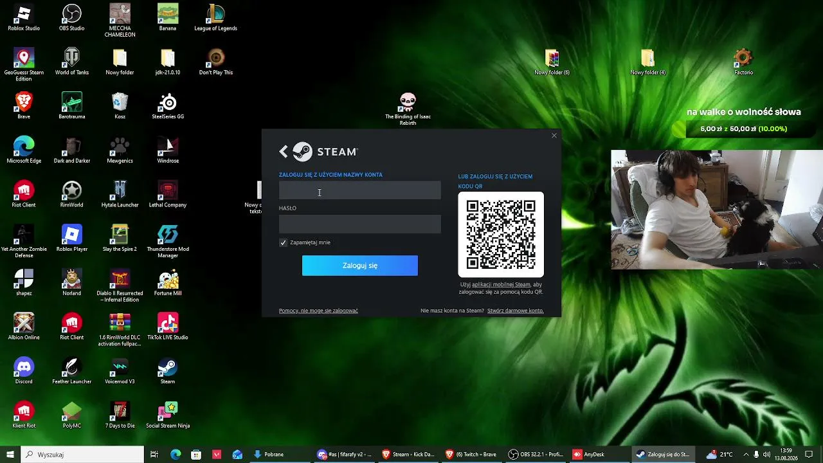823x463 pixels.
Task: Open the aplikacji mobilnej Steam link
Action: (502, 284)
